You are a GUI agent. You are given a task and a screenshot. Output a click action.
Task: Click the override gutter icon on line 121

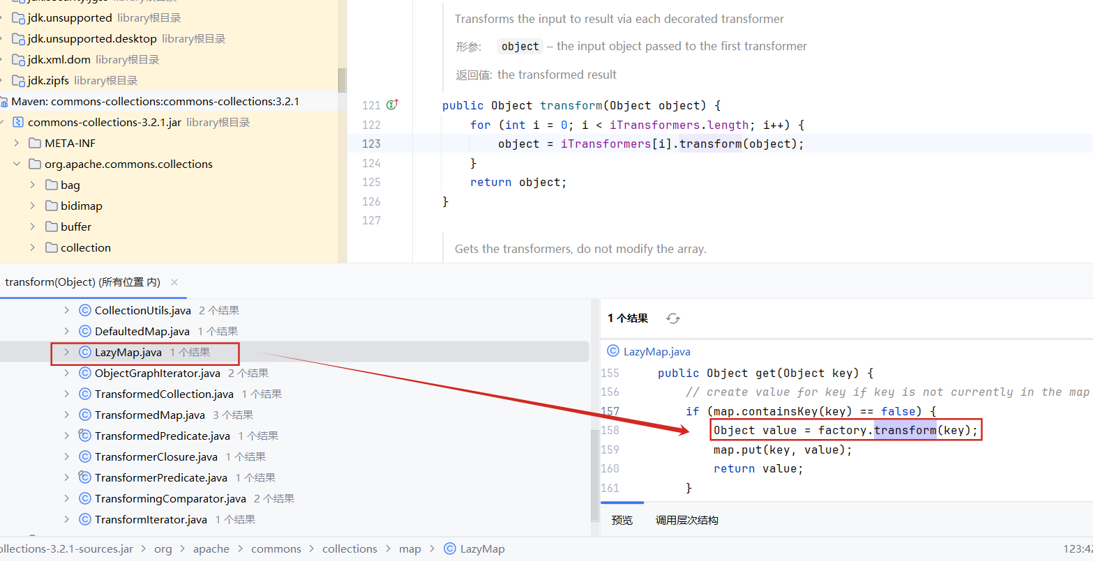pos(392,105)
